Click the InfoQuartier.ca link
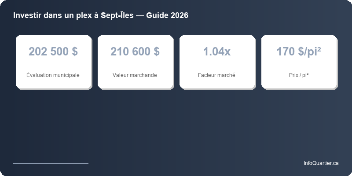The image size is (352, 176). pyautogui.click(x=321, y=163)
